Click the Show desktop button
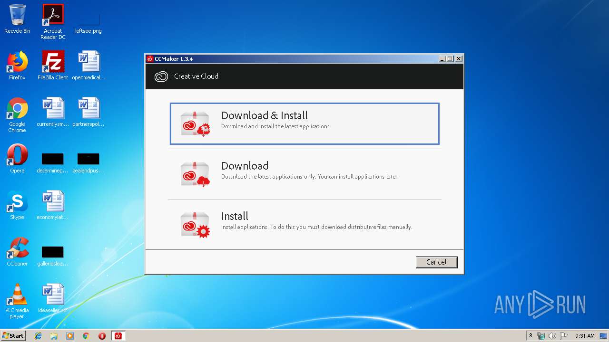609x342 pixels. click(x=604, y=336)
